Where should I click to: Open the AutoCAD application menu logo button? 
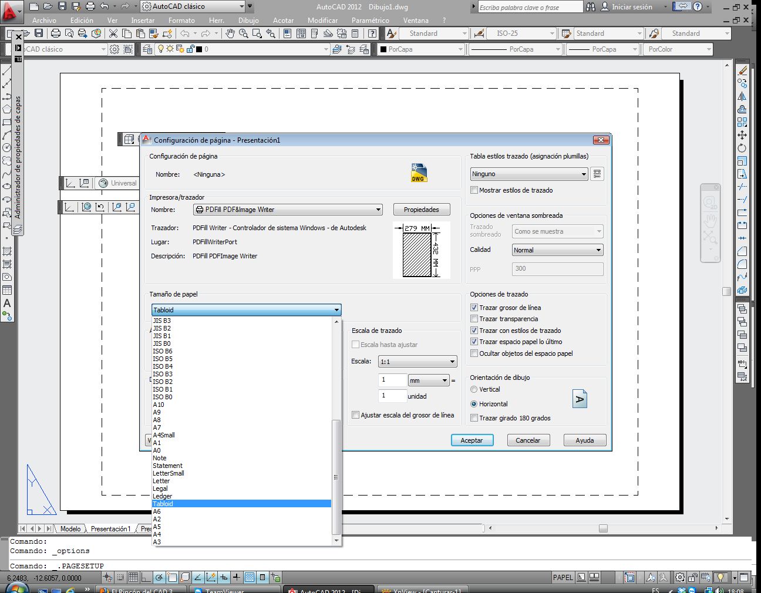coord(11,12)
